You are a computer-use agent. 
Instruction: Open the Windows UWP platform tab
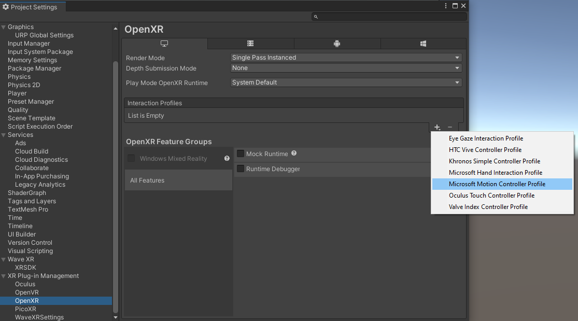423,44
